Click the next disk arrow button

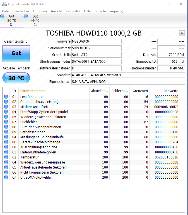(182, 33)
